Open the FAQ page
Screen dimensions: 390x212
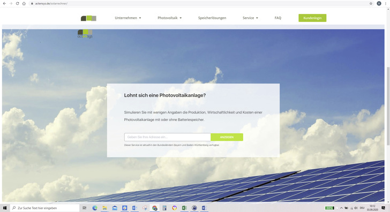pos(278,18)
